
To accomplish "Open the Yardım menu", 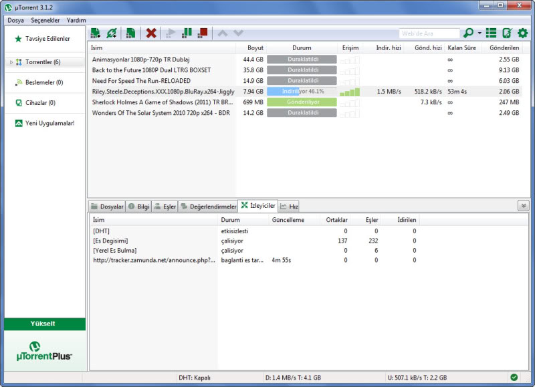I will [x=76, y=20].
